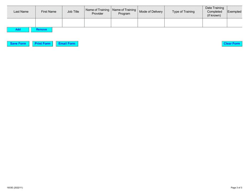This screenshot has height=192, width=249.
Task: Click the Add button
Action: pyautogui.click(x=17, y=30)
